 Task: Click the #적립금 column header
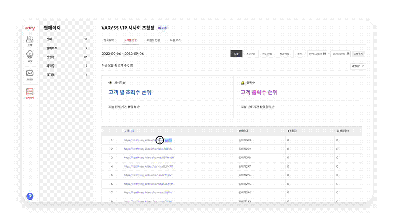pos(292,131)
